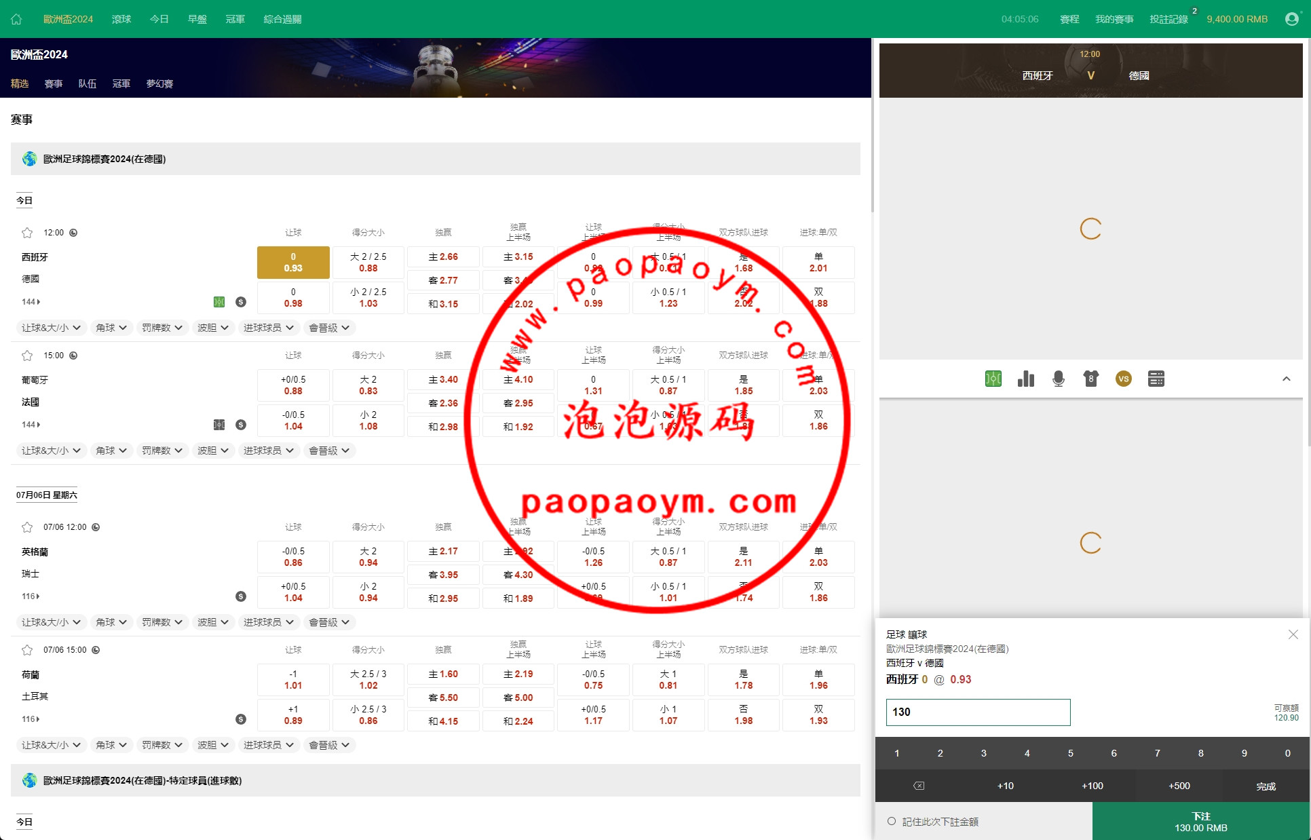Click the globe icon of special players league
This screenshot has width=1311, height=840.
click(29, 780)
